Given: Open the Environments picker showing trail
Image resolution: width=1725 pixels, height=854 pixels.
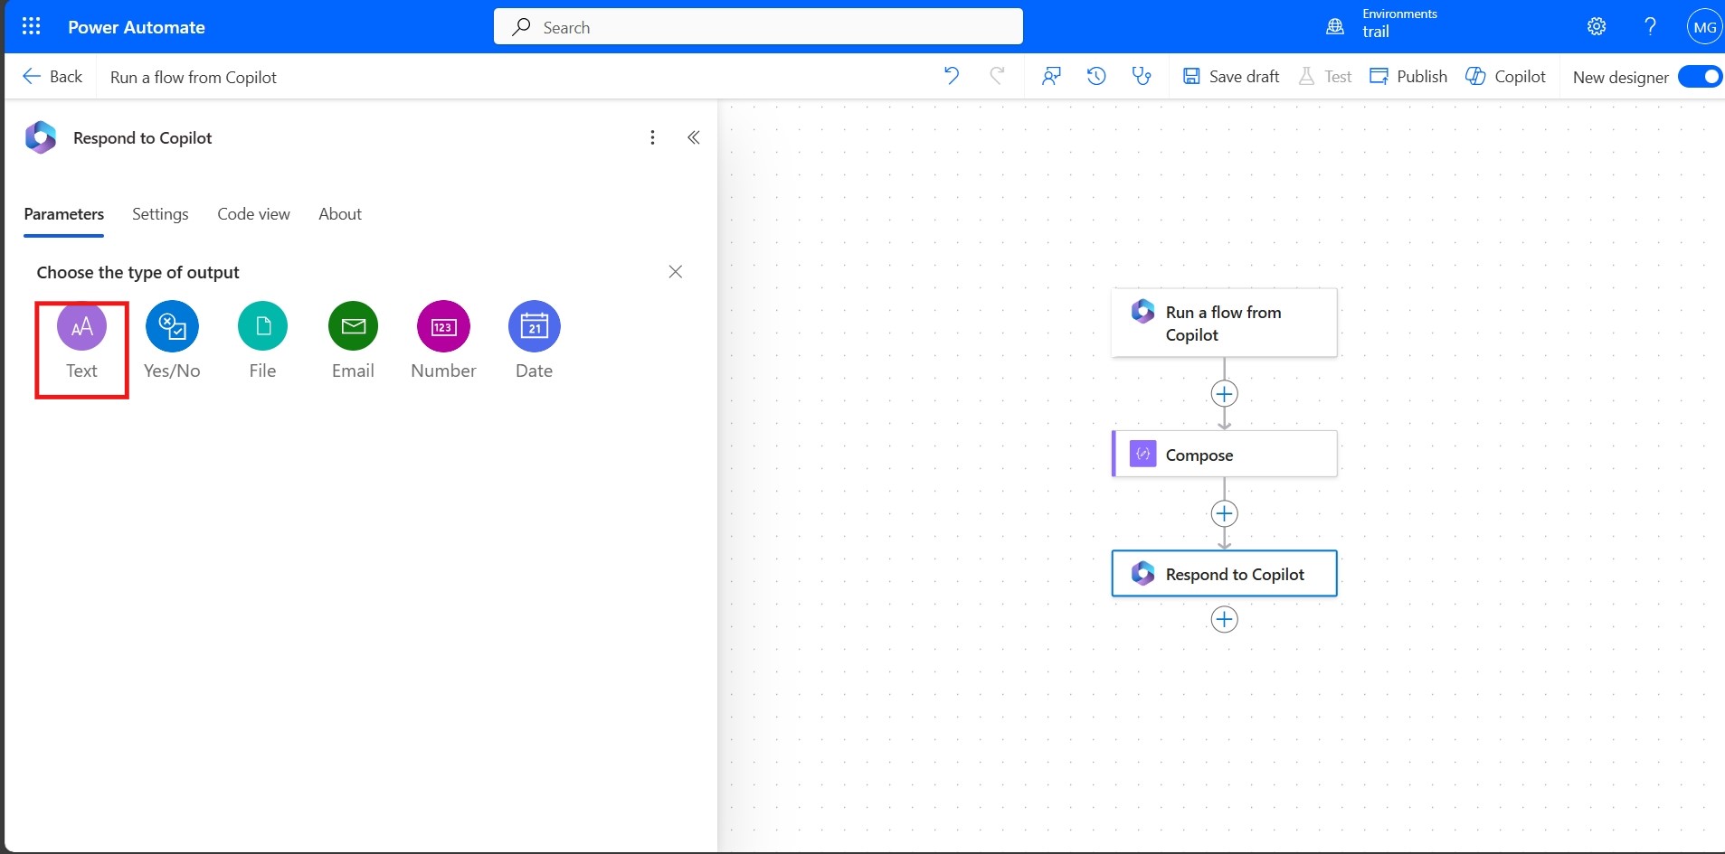Looking at the screenshot, I should point(1382,26).
